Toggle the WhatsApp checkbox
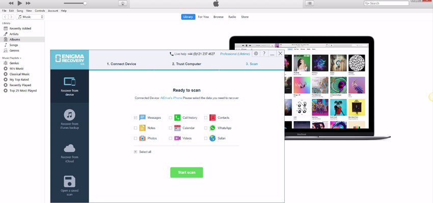The image size is (433, 203). (205, 128)
